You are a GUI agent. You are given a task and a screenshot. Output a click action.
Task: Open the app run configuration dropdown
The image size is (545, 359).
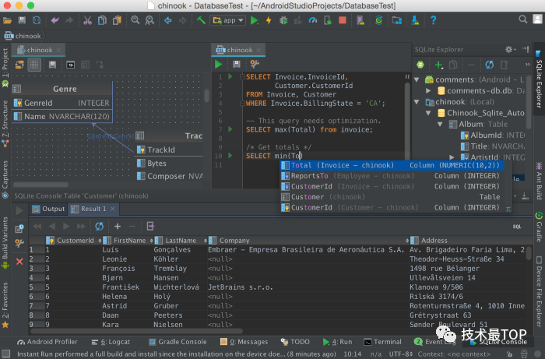[227, 20]
